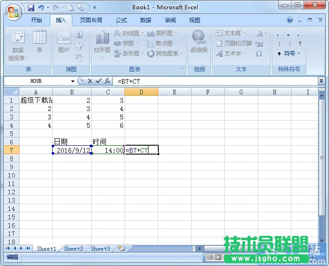The width and height of the screenshot is (329, 266).
Task: Open Excel Help question mark icon
Action: point(290,20)
